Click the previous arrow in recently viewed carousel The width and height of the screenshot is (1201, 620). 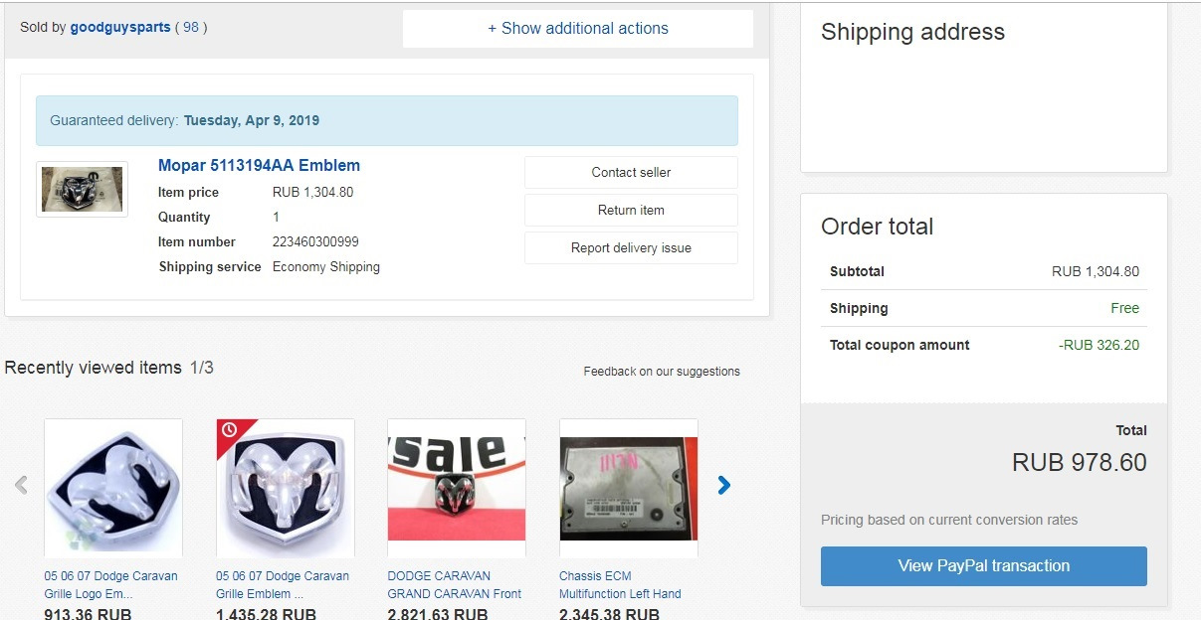(x=21, y=485)
